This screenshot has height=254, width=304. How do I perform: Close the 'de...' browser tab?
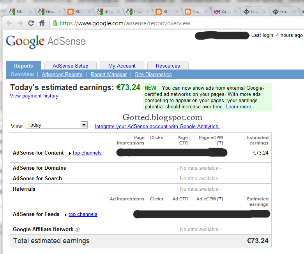118,12
